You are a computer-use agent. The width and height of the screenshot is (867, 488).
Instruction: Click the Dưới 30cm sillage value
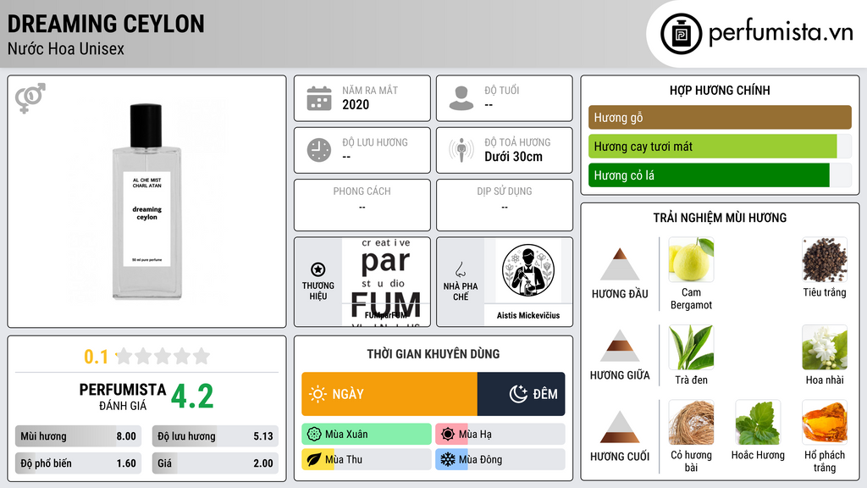[x=514, y=157]
